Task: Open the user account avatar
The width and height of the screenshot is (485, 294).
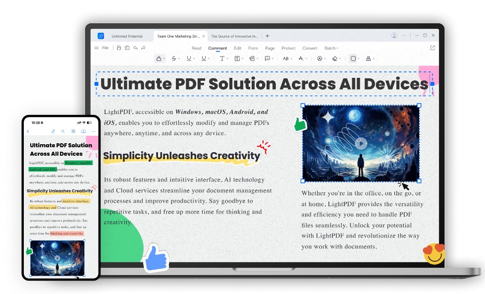Action: coord(394,36)
